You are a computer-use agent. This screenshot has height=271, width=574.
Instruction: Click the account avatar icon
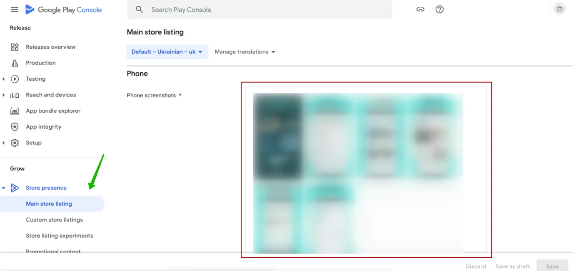tap(559, 9)
